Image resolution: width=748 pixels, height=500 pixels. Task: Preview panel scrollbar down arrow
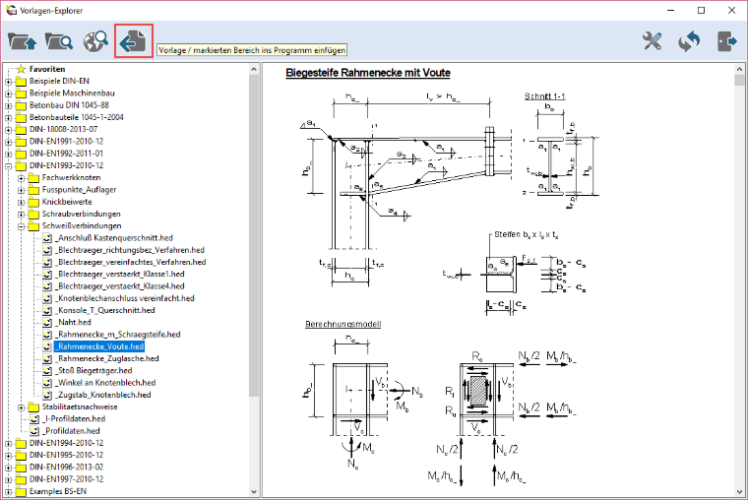tap(739, 491)
